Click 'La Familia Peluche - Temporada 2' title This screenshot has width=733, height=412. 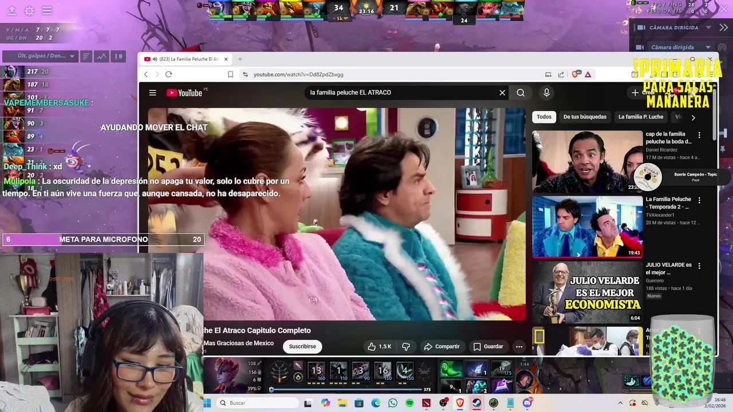[x=669, y=203]
